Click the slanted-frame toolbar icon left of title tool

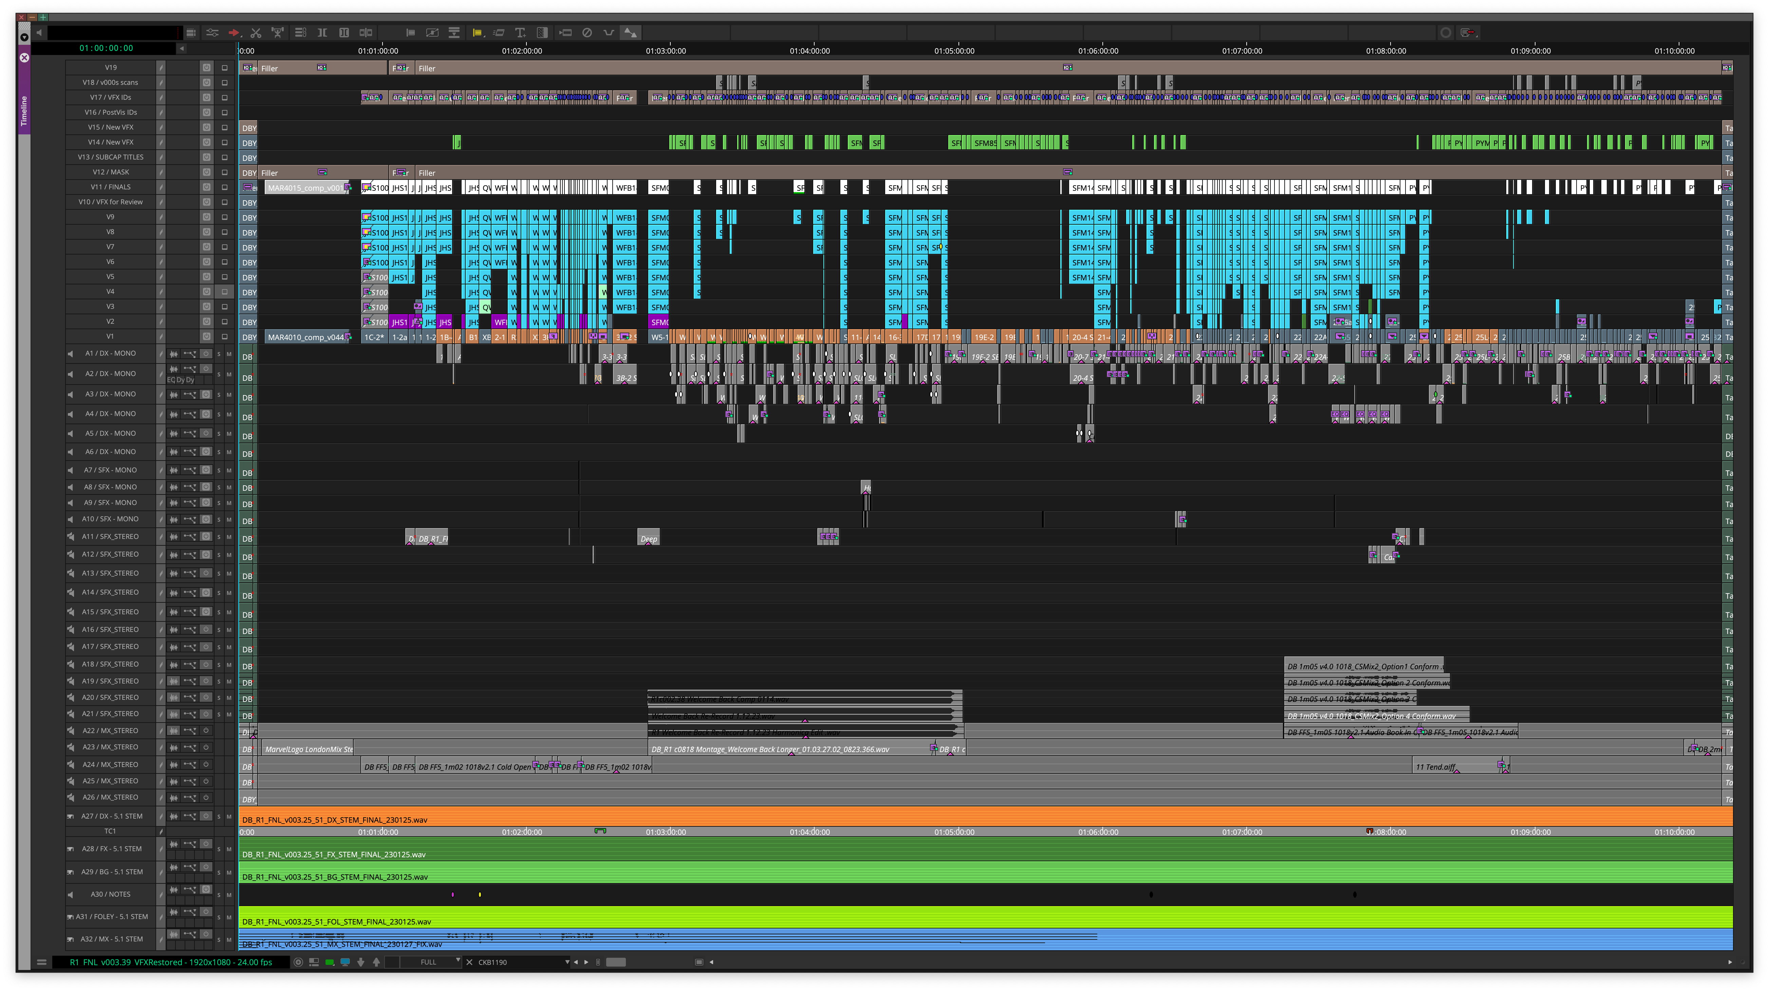499,32
